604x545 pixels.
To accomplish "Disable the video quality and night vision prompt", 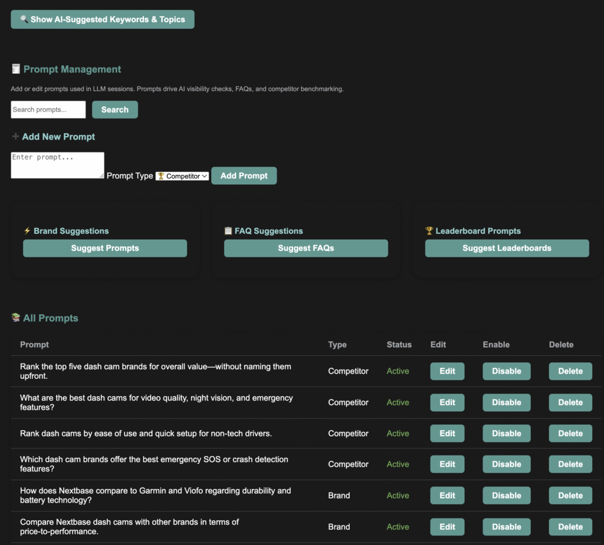I will [506, 402].
